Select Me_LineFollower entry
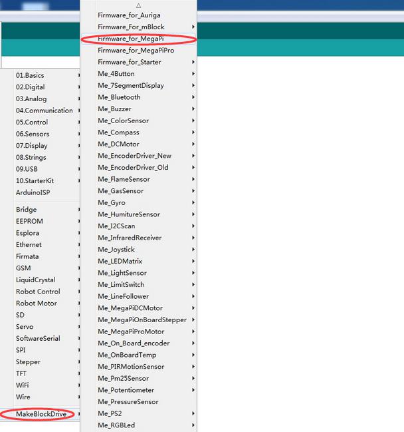Viewport: 404px width, 432px height. 139,296
